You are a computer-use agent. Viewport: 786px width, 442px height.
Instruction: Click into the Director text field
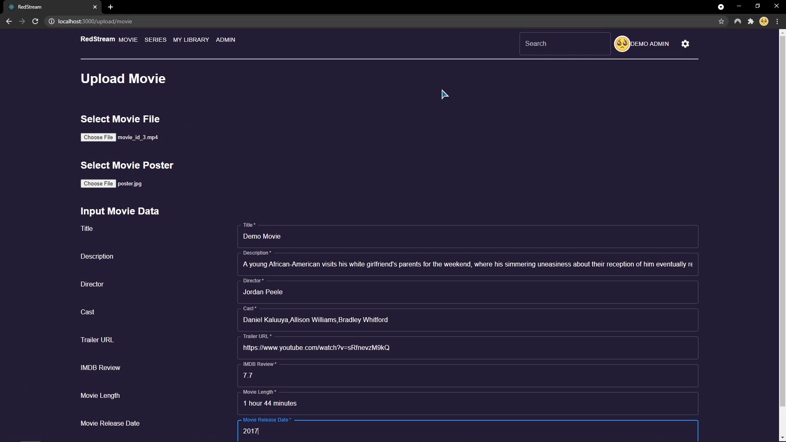pos(468,292)
